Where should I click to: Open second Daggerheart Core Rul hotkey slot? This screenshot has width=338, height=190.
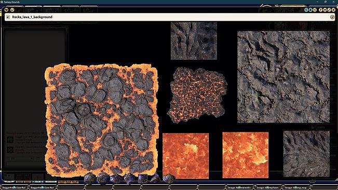43,187
